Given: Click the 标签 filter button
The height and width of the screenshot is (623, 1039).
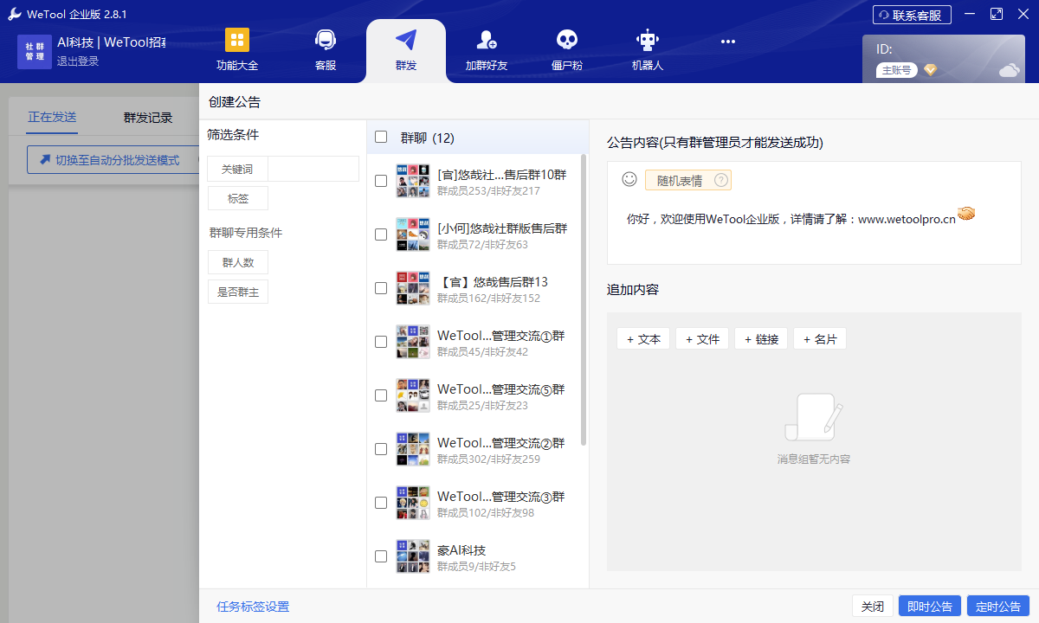Looking at the screenshot, I should (x=238, y=198).
